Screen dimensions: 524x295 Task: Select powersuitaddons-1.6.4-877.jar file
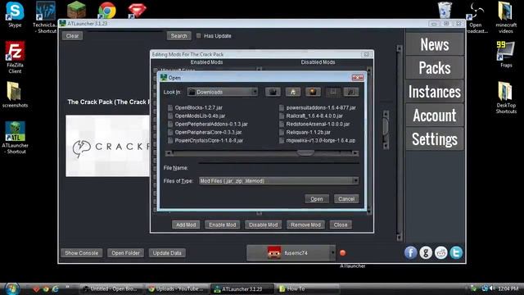pos(318,107)
